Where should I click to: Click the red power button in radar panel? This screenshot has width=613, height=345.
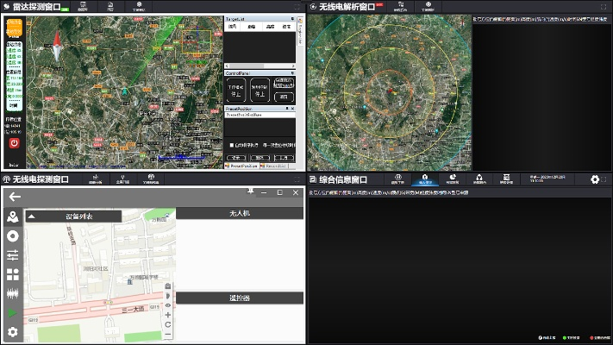coord(14,142)
